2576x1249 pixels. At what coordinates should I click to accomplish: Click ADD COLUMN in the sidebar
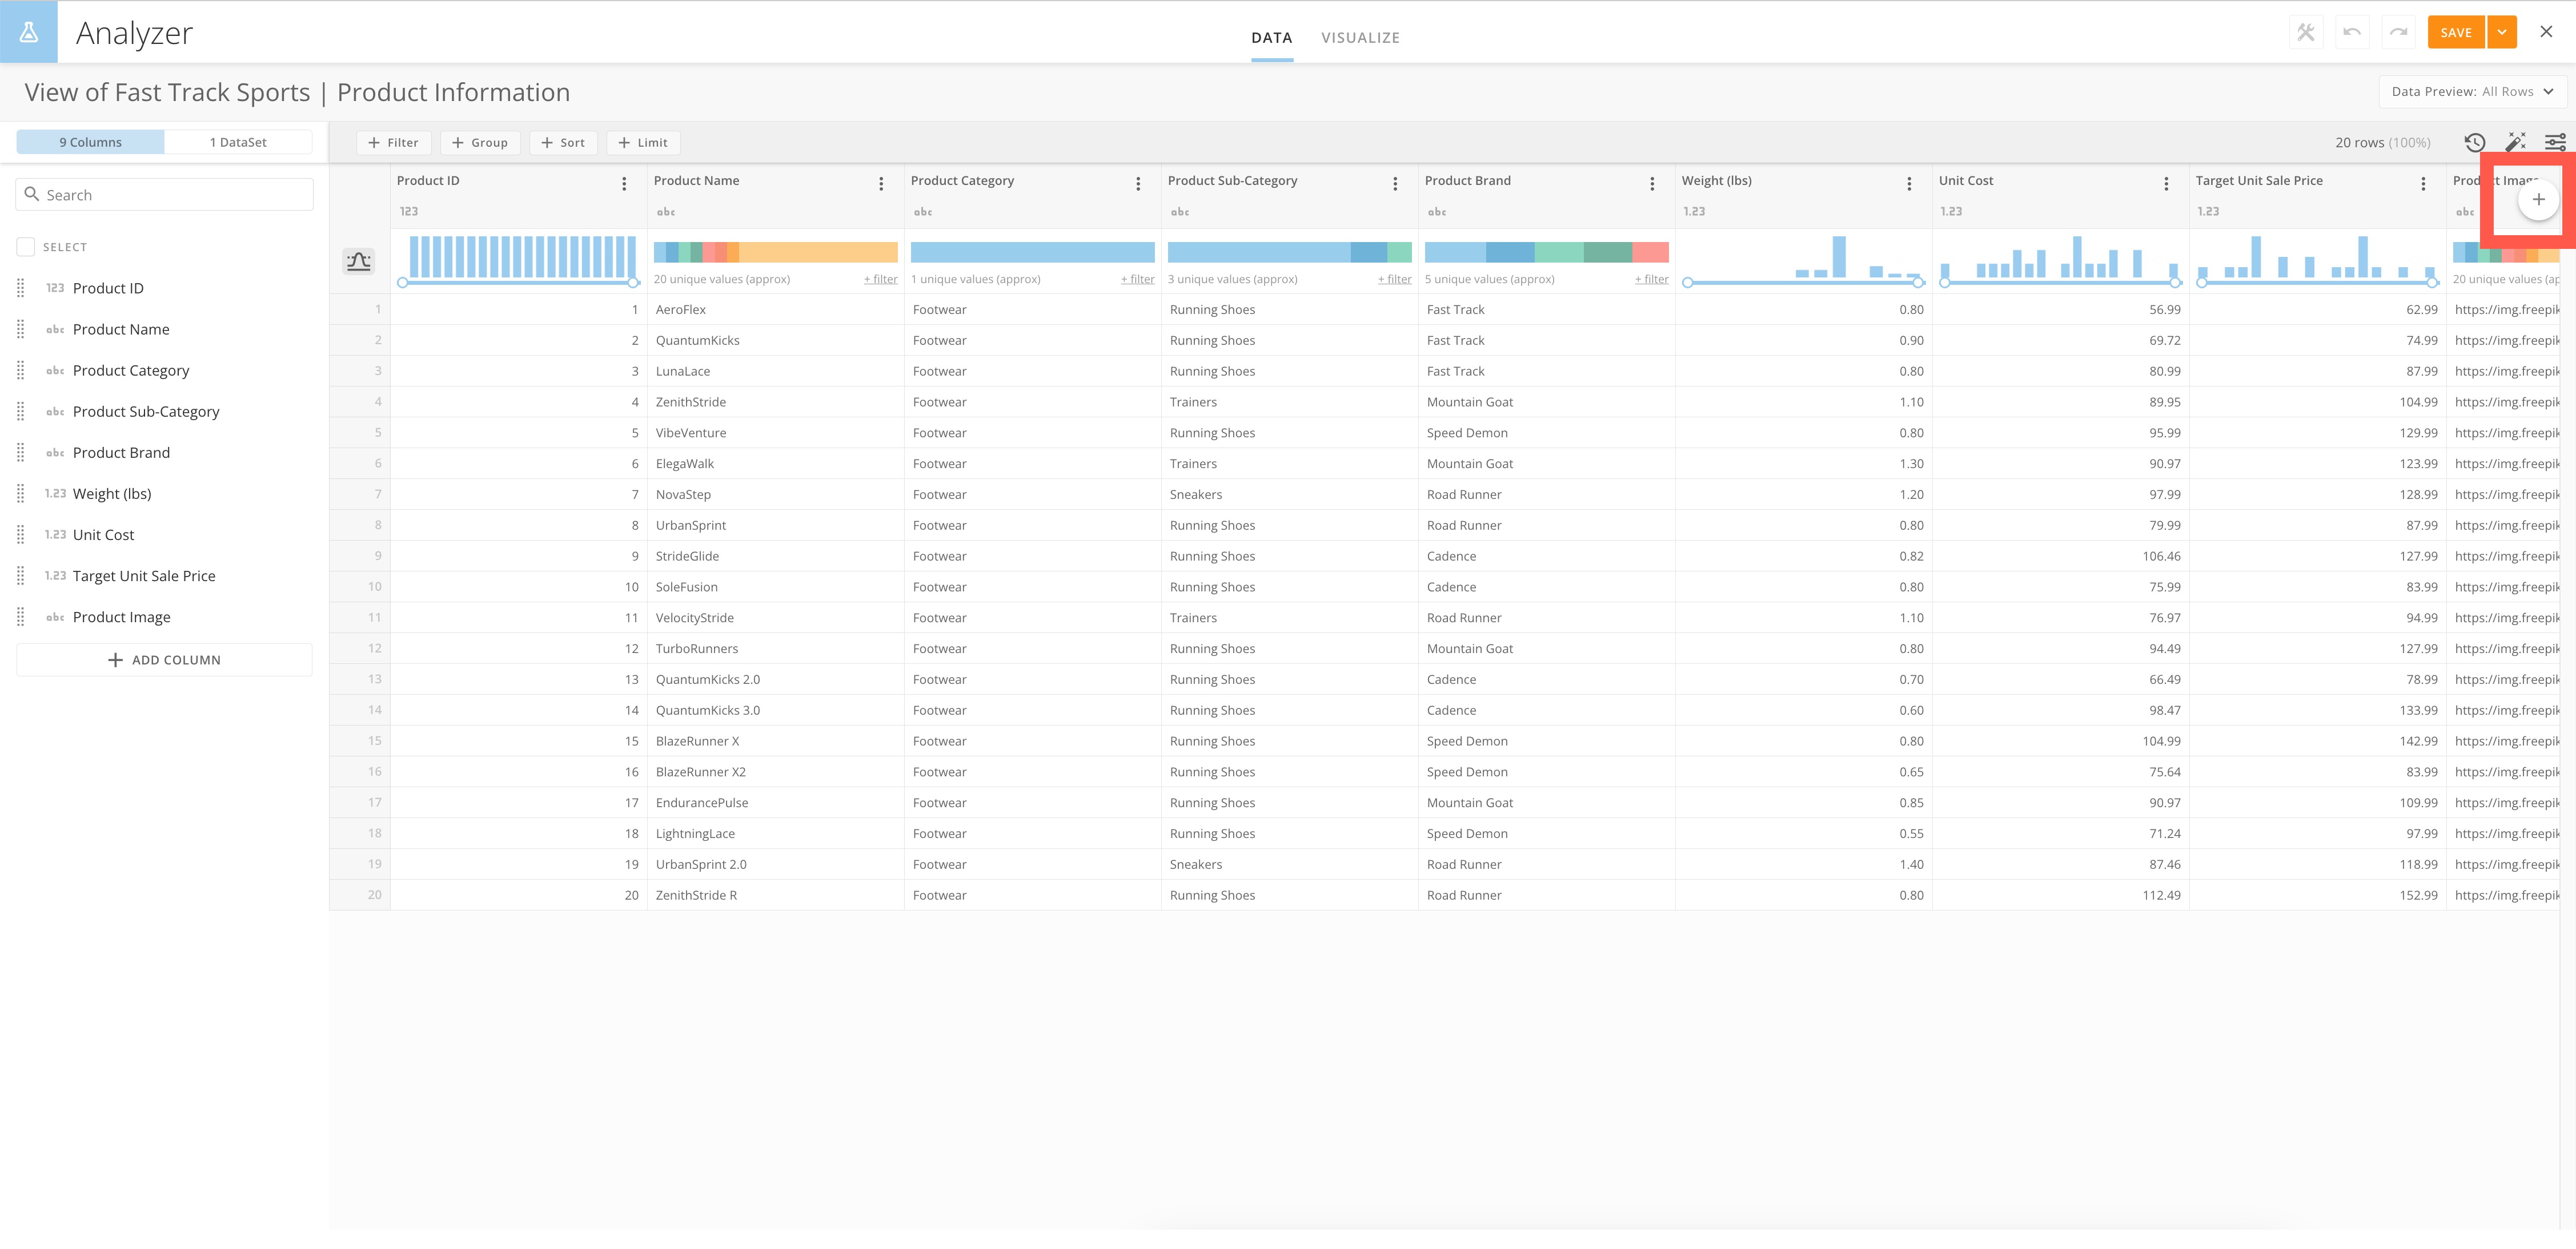(164, 659)
